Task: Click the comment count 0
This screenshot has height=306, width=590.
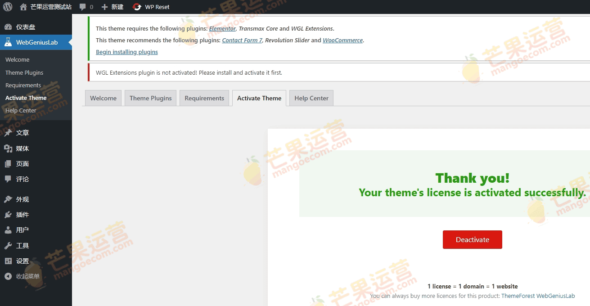Action: (91, 7)
